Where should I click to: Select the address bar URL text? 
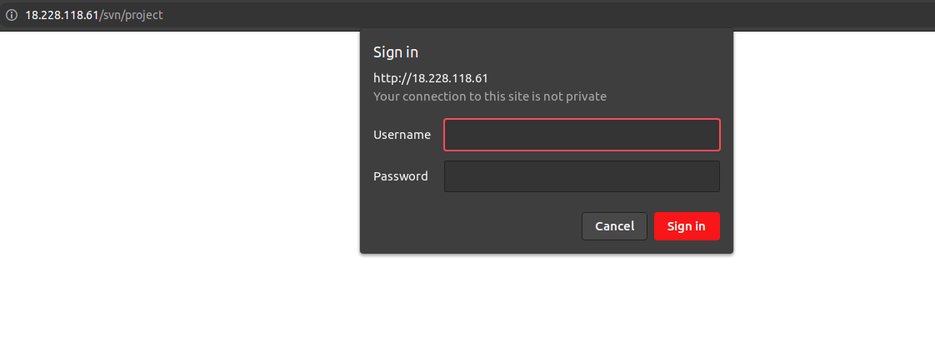93,15
